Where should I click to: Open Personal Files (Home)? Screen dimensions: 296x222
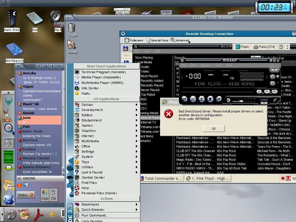coord(107,193)
